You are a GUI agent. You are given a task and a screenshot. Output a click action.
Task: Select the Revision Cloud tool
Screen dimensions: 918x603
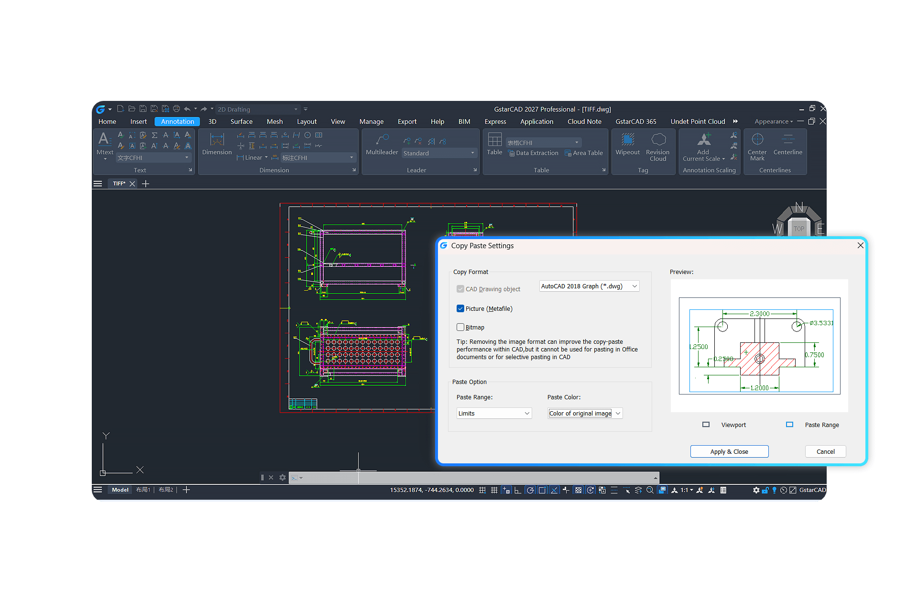click(x=658, y=147)
